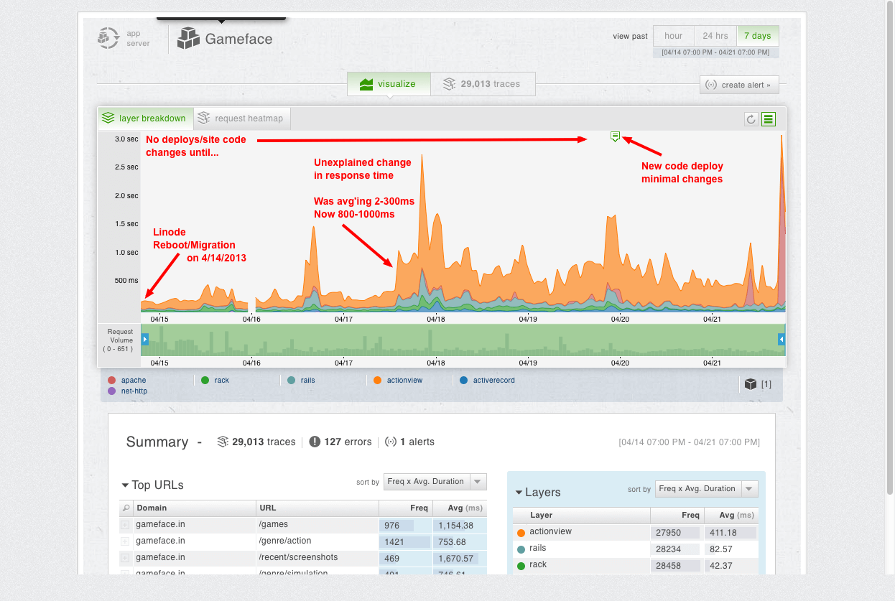Click the rack row name in Layers table
The width and height of the screenshot is (895, 601).
point(538,565)
